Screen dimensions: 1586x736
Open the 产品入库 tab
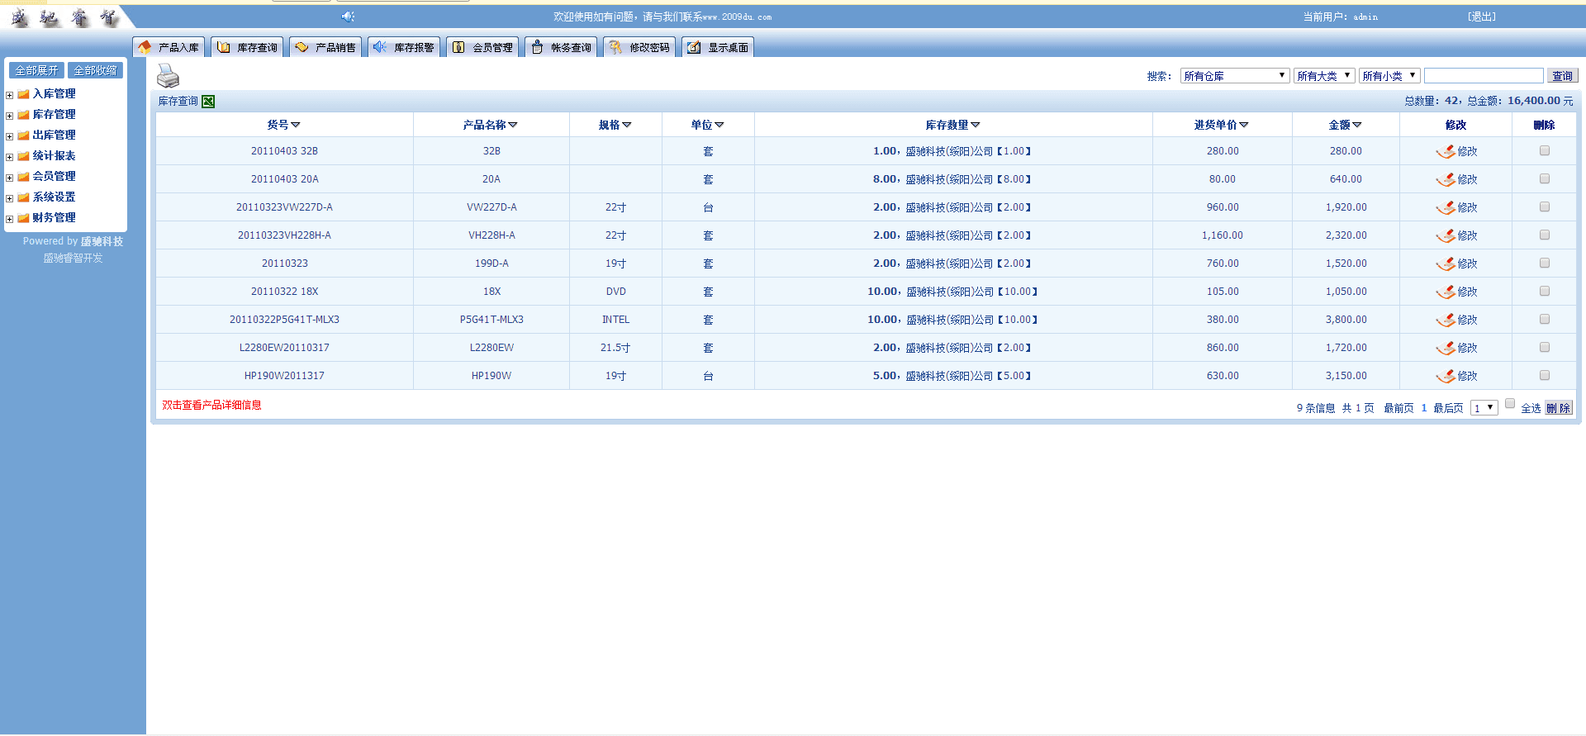coord(170,48)
